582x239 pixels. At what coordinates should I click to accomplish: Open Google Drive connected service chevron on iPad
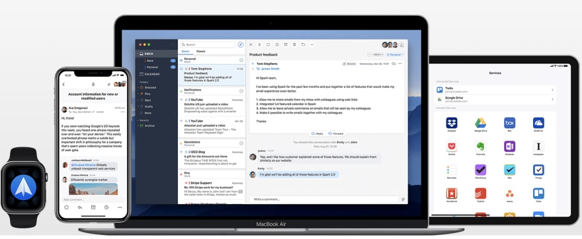click(552, 99)
